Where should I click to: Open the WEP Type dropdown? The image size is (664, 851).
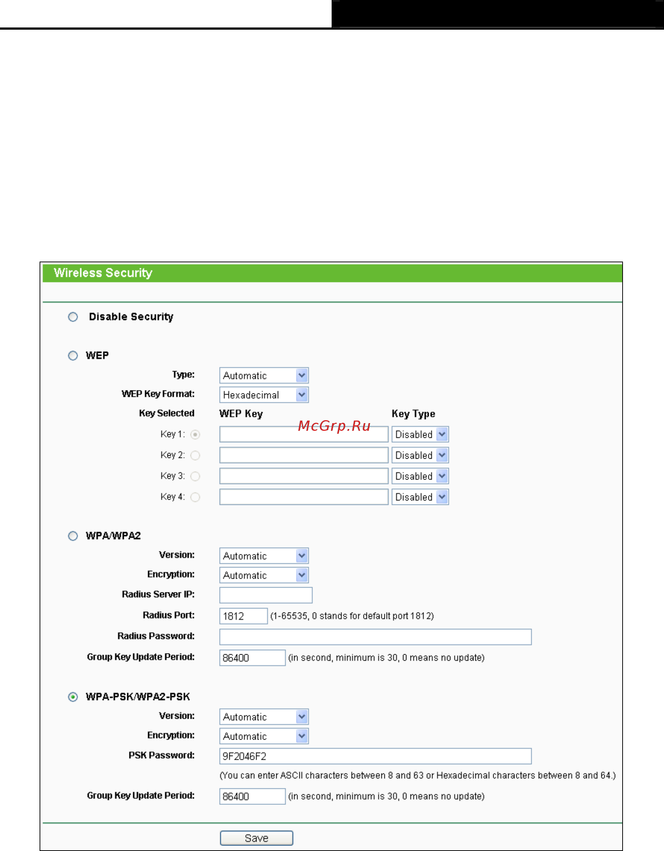pos(264,375)
